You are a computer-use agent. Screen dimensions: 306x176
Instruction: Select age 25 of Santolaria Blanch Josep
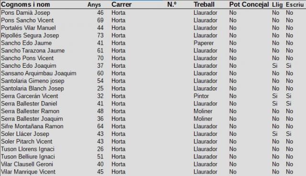pyautogui.click(x=100, y=88)
